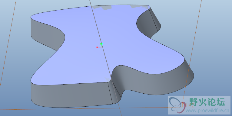232x116 pixels.
Task: Click the butterfly logo in the watermark
Action: click(177, 105)
